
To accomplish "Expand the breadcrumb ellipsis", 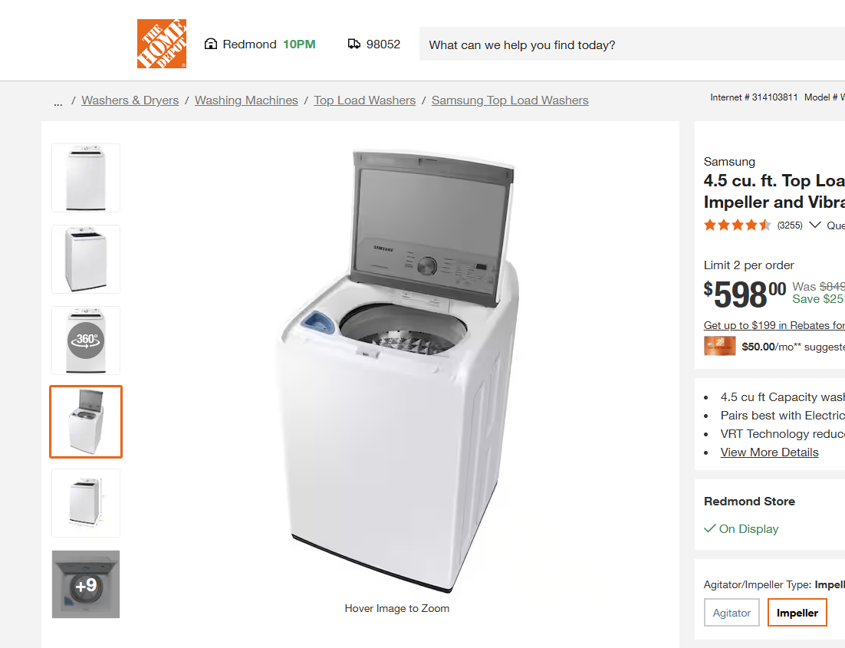I will pos(58,101).
